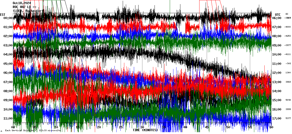Click the 14:00 UTC row label

277,91
